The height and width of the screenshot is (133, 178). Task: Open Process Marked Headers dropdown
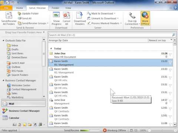[x=105, y=23]
